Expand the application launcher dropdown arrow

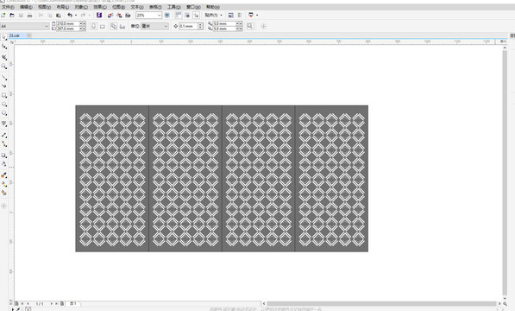point(257,16)
